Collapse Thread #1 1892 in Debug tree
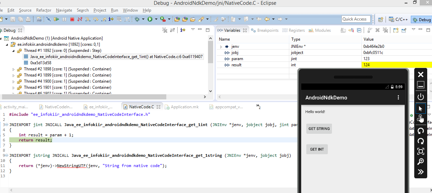Image resolution: width=432 pixels, height=193 pixels. click(x=14, y=51)
